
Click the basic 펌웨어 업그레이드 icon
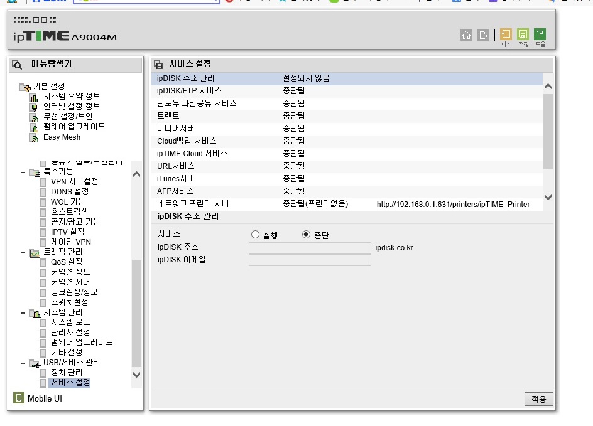[34, 127]
